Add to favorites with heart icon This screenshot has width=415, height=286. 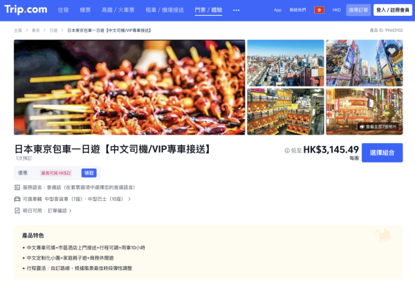[391, 50]
